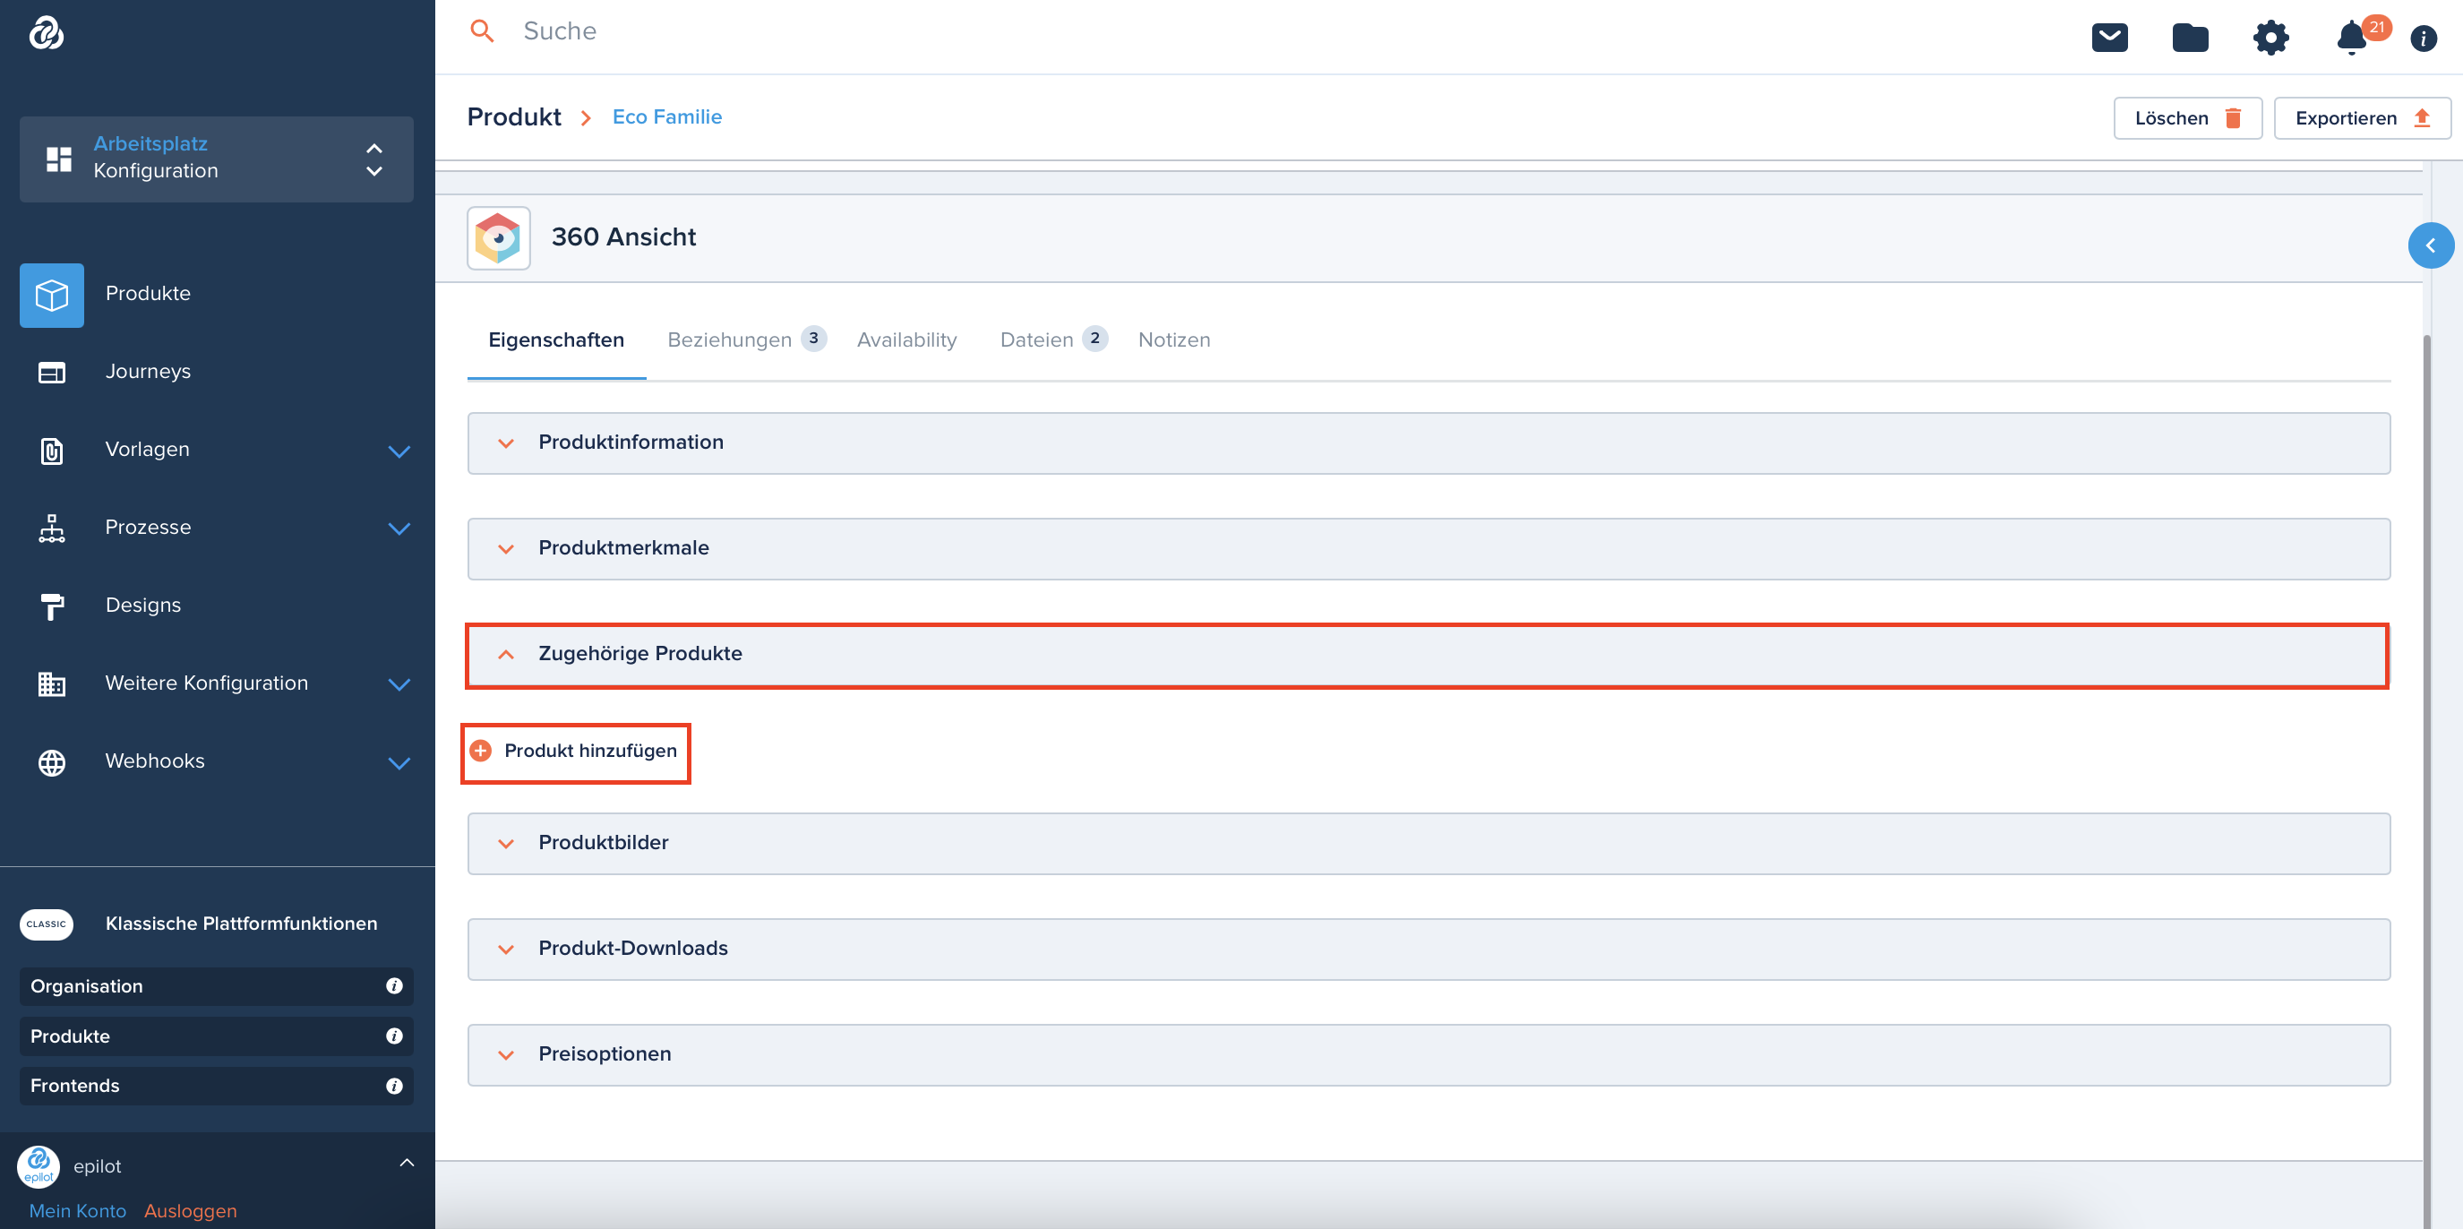Click the search magnifier icon
This screenshot has height=1229, width=2463.
(482, 30)
